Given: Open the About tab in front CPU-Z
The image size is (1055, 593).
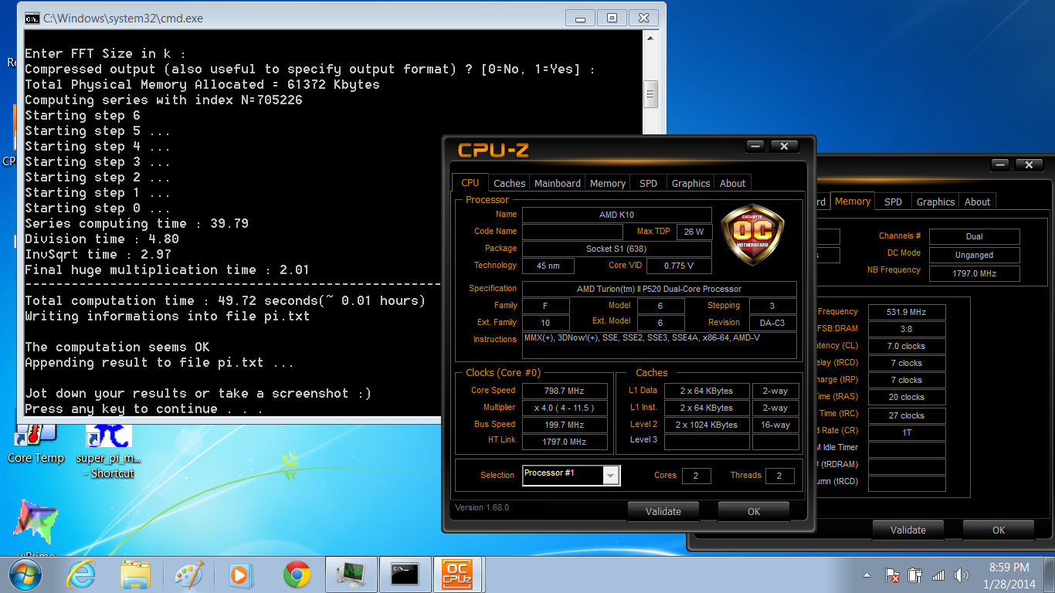Looking at the screenshot, I should [x=733, y=184].
